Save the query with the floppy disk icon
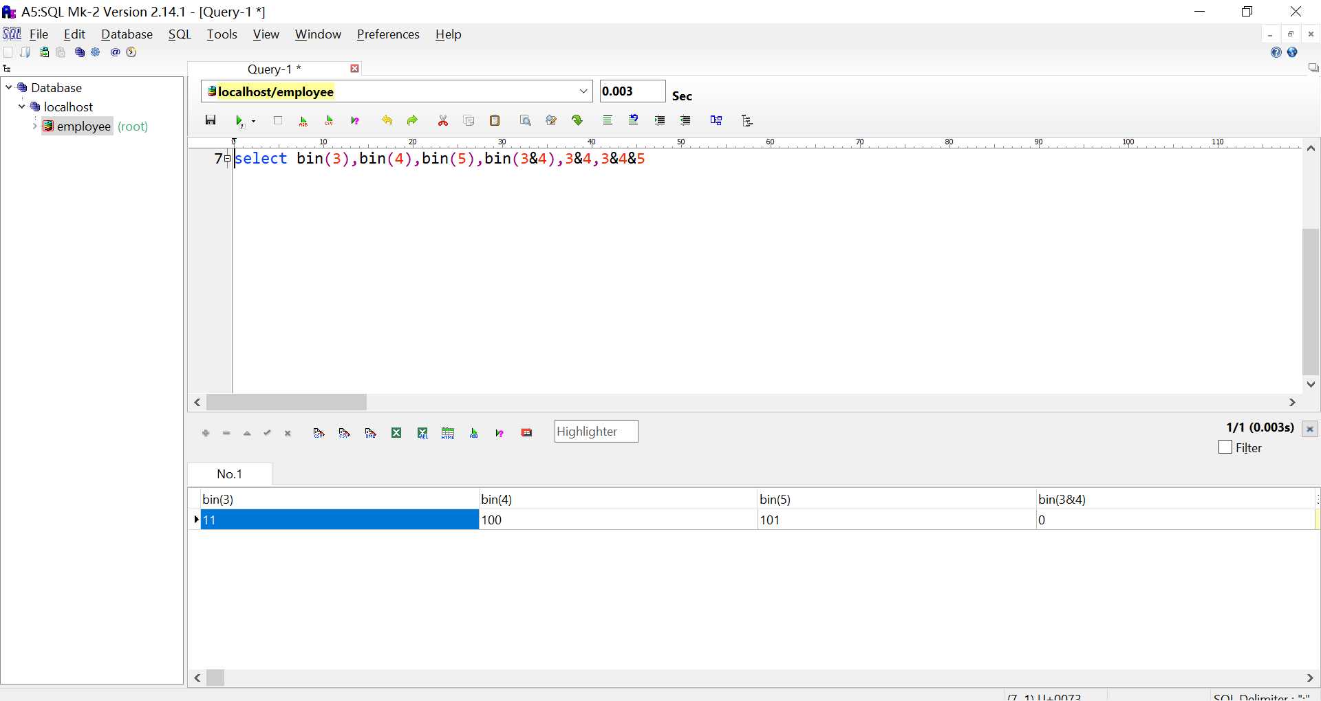 [211, 120]
